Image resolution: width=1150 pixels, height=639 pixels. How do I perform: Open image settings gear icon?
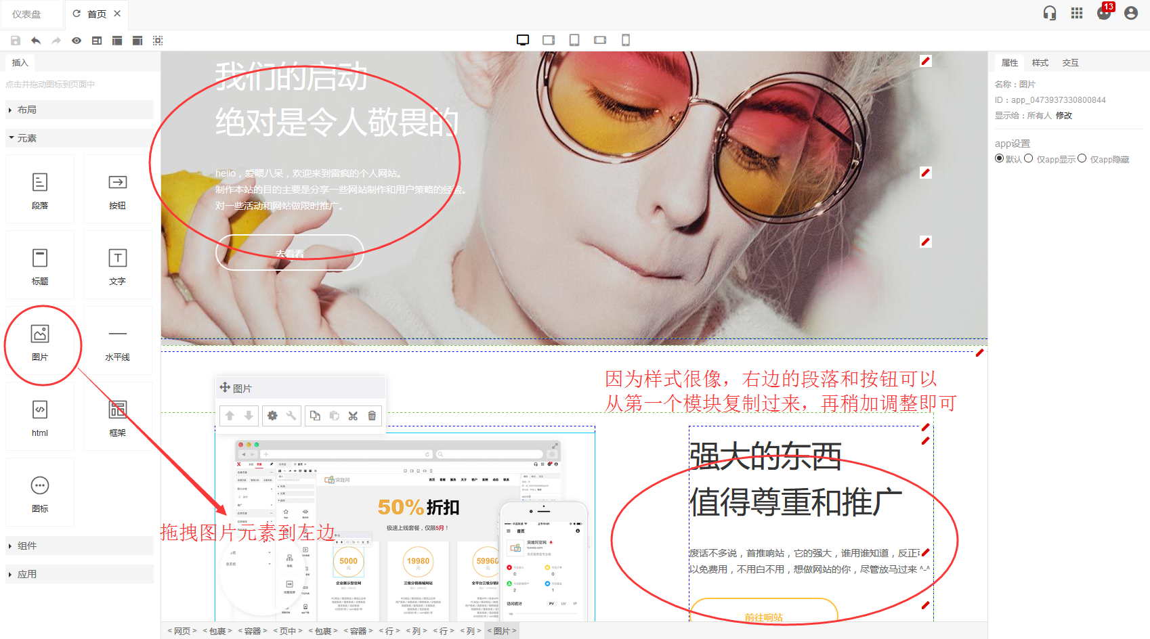(x=272, y=416)
